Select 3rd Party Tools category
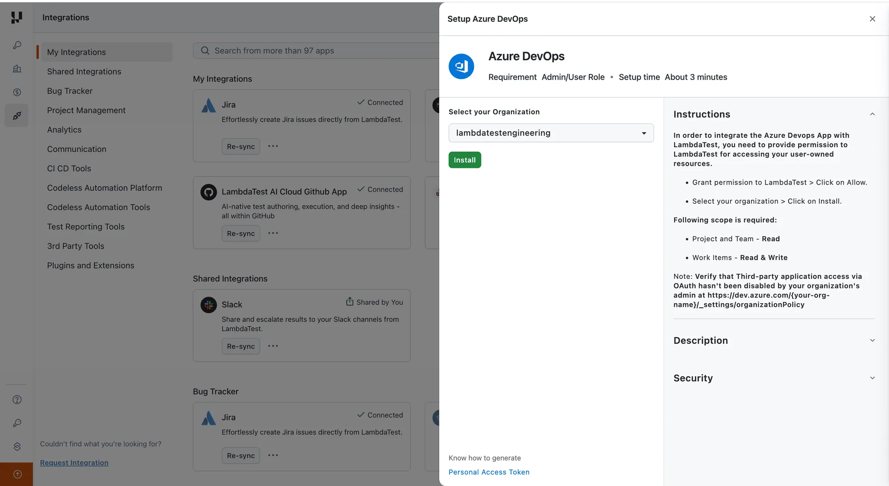 76,246
